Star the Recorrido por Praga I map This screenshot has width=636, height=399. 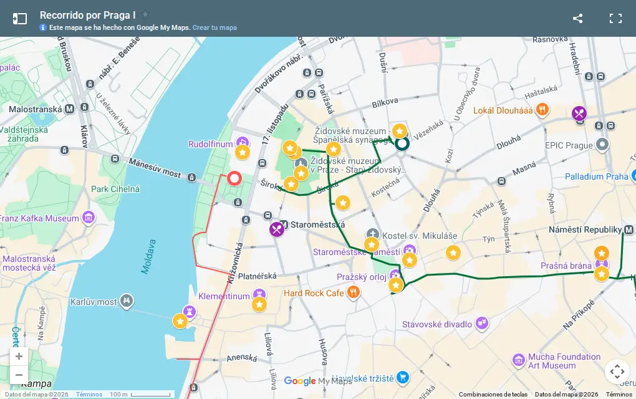coord(145,14)
